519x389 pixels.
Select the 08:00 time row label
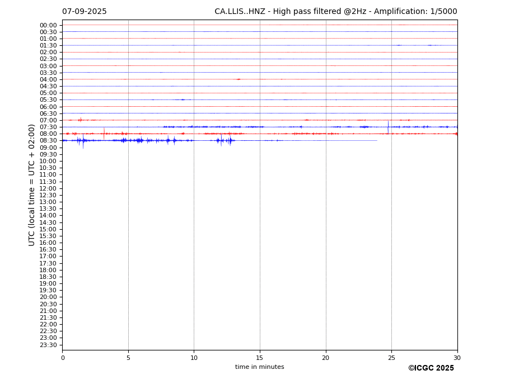pos(48,134)
